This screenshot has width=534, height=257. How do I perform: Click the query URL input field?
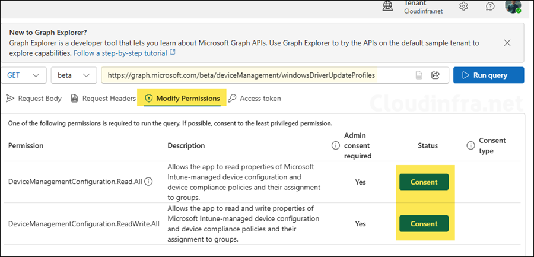click(255, 75)
